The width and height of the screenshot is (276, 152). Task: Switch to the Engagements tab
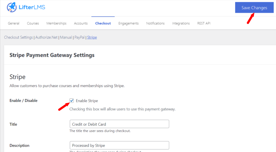tap(128, 23)
